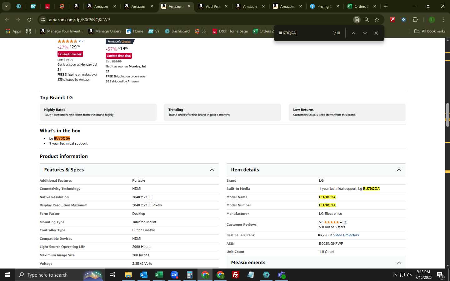This screenshot has height=281, width=450.
Task: Bookmark this page with star icon
Action: (377, 20)
